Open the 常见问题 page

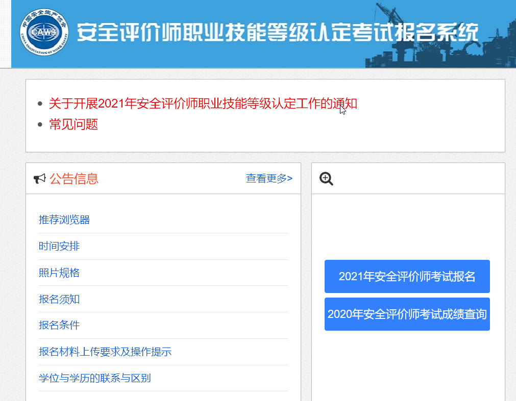click(x=73, y=124)
